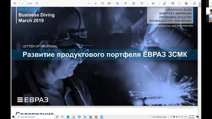Click the Type here to search box
The width and height of the screenshot is (212, 119).
35,117
